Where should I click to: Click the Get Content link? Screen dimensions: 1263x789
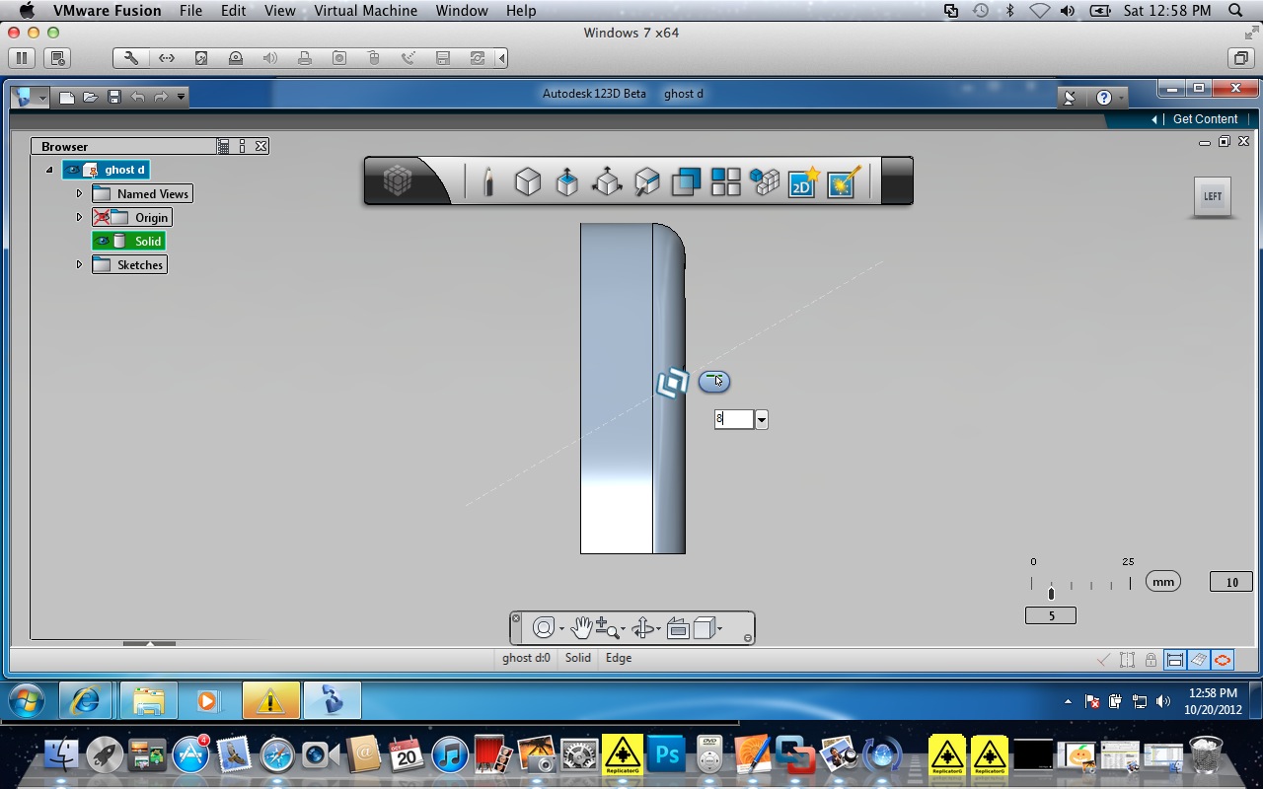[x=1205, y=118]
